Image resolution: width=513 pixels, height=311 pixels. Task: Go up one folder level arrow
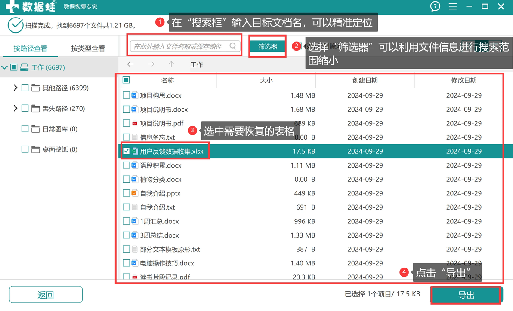171,64
